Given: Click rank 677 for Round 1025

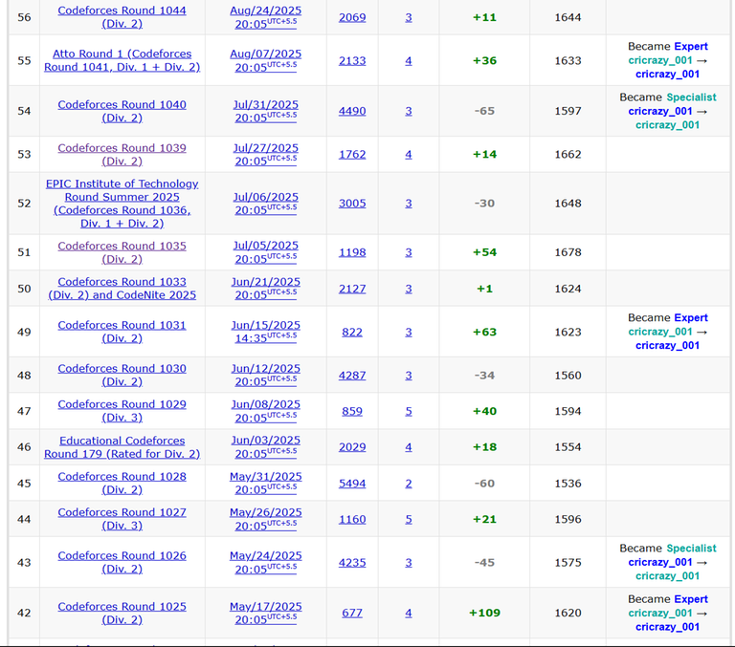Looking at the screenshot, I should (x=352, y=613).
